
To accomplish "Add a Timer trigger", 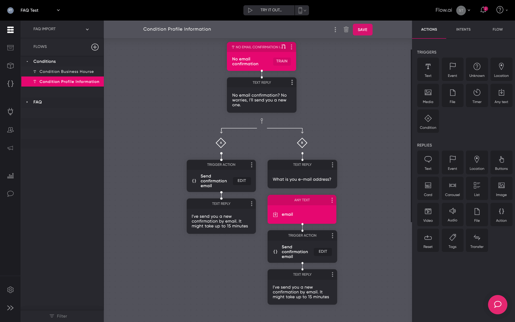I will coord(477,95).
